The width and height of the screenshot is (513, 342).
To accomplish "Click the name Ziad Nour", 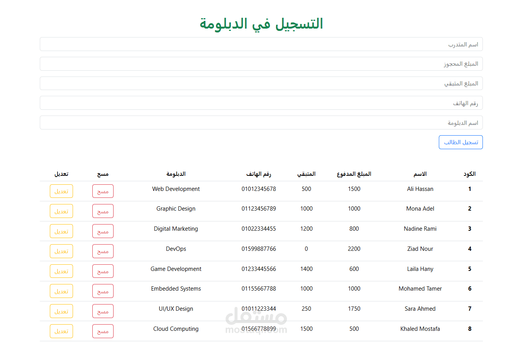I will click(420, 249).
